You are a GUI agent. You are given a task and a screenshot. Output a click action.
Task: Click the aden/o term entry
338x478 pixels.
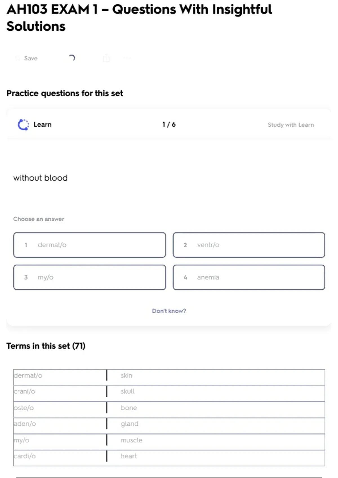(25, 424)
